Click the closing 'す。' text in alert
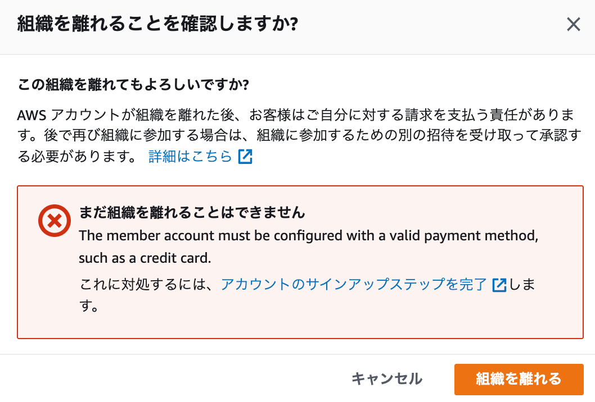The width and height of the screenshot is (595, 402). point(89,306)
